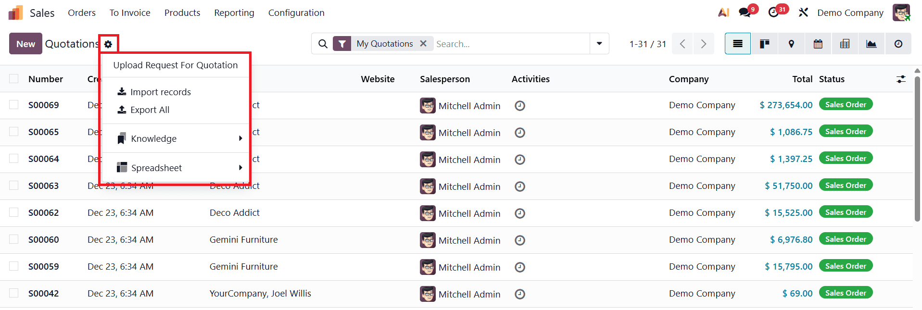Check the select-all checkbox in header row
The width and height of the screenshot is (922, 310).
click(x=13, y=79)
